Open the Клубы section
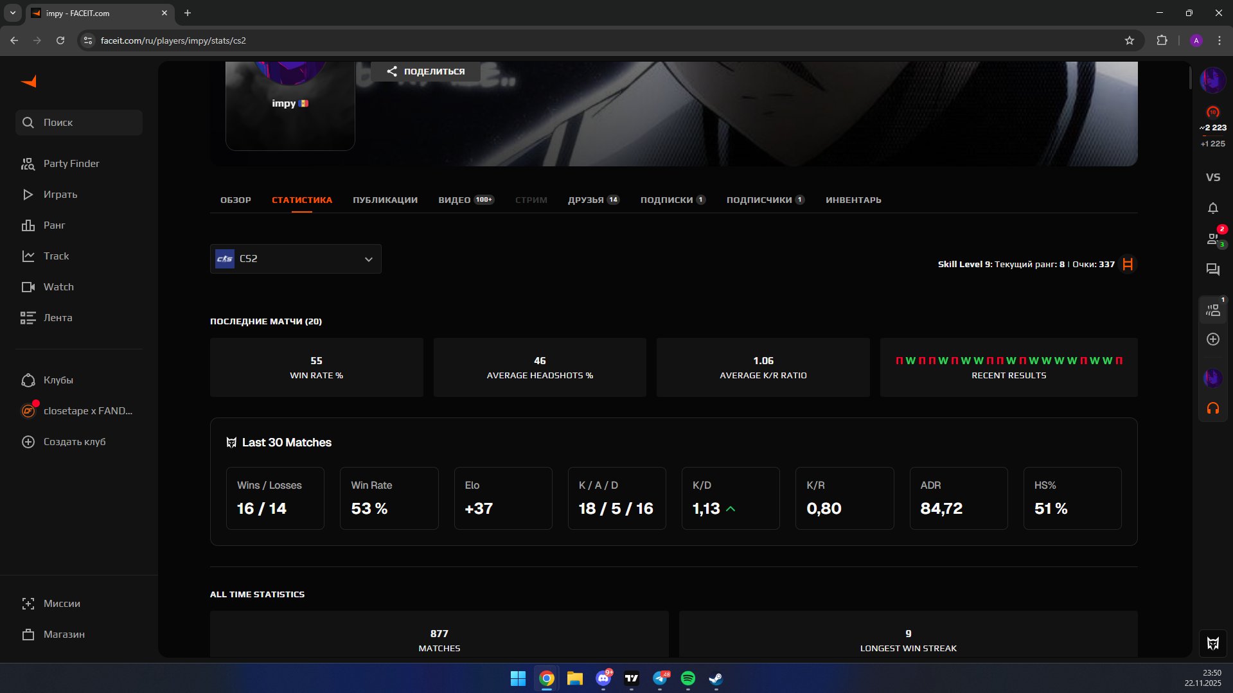Image resolution: width=1233 pixels, height=693 pixels. point(59,380)
